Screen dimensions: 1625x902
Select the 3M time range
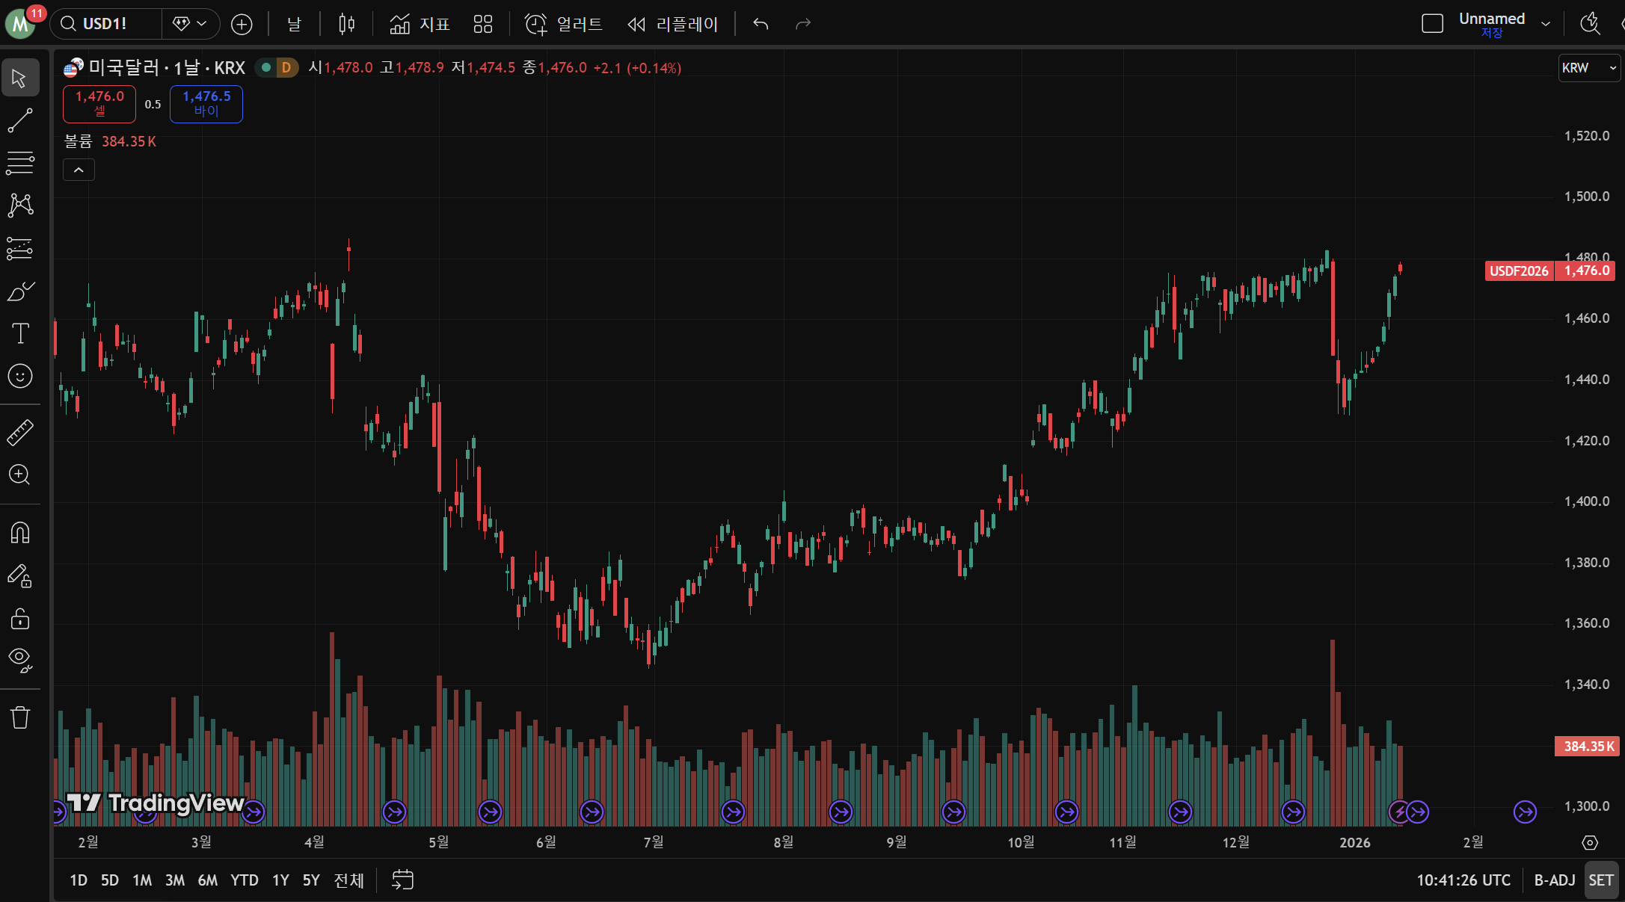[175, 880]
